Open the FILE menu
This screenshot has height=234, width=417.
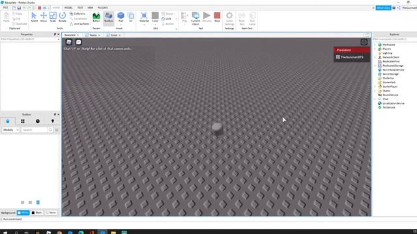(x=5, y=8)
